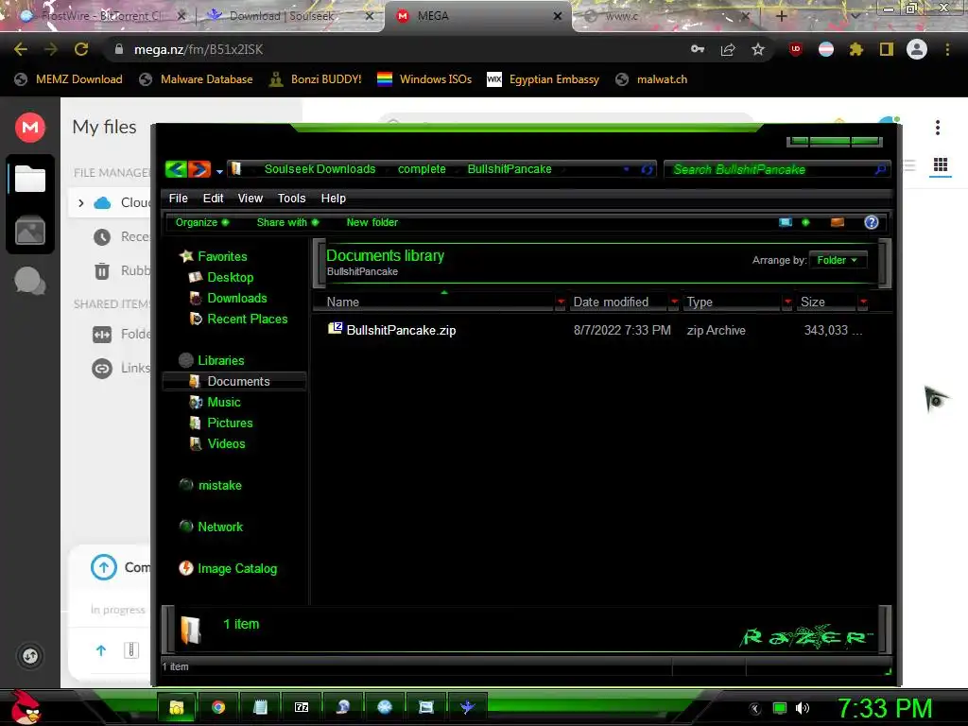
Task: Switch to the FrostWire browser tab
Action: [x=104, y=16]
